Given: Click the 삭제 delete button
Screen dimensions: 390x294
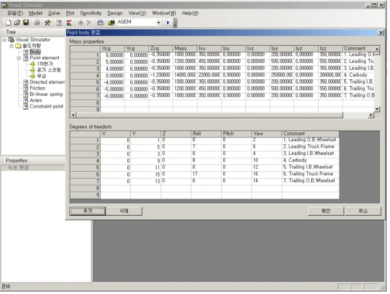Looking at the screenshot, I should pos(124,211).
